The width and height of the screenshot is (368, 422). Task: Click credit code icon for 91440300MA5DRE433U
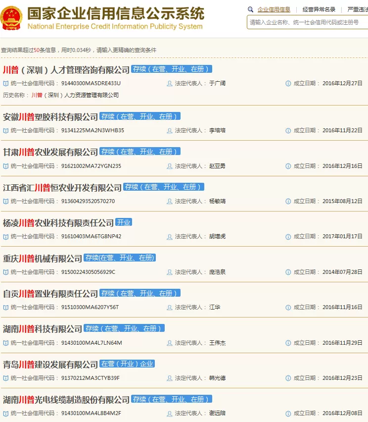click(5, 84)
